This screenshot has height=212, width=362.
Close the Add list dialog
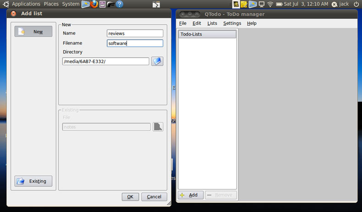pos(13,13)
